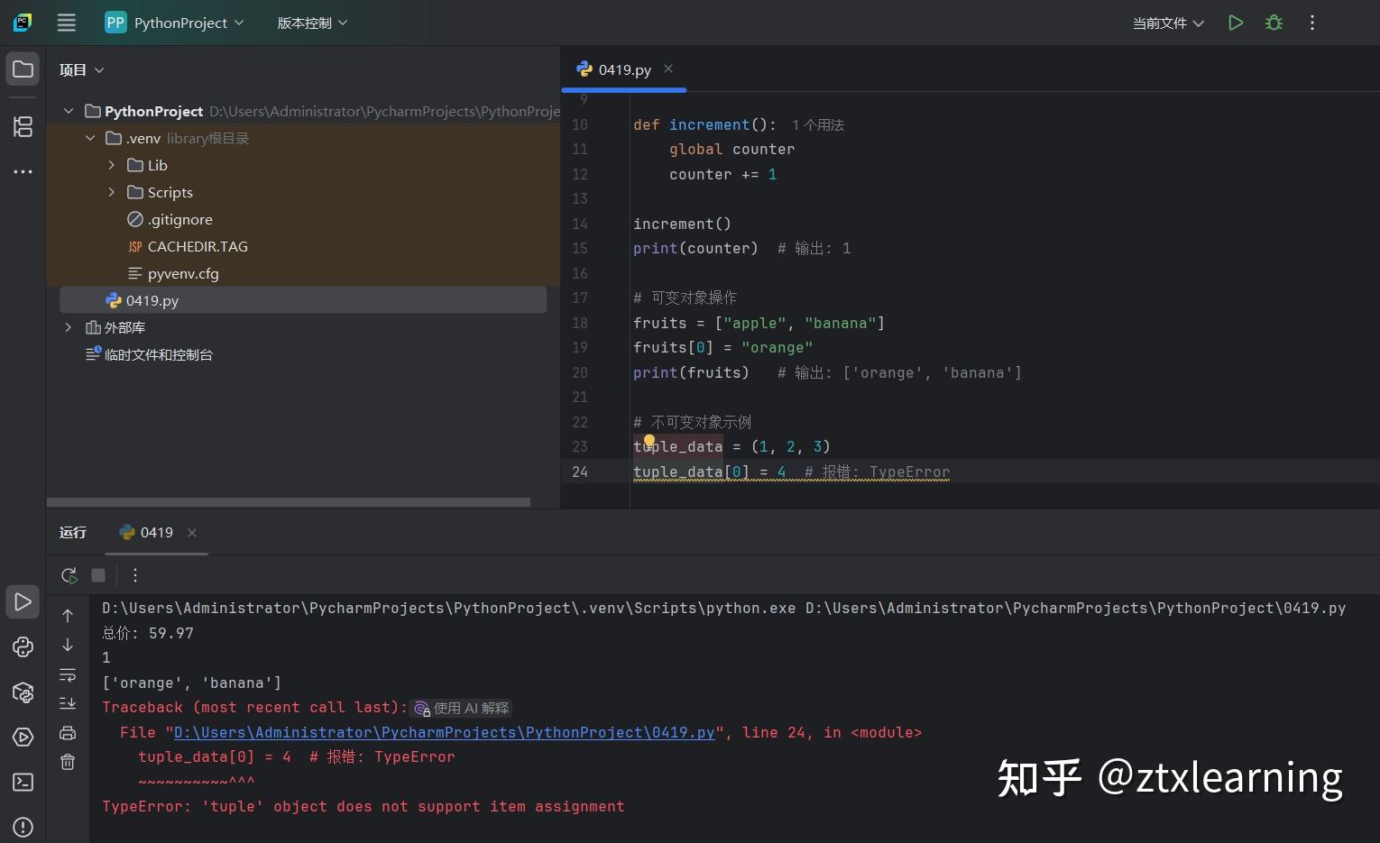The width and height of the screenshot is (1380, 843).
Task: Open the 版本控制 menu
Action: 312,23
